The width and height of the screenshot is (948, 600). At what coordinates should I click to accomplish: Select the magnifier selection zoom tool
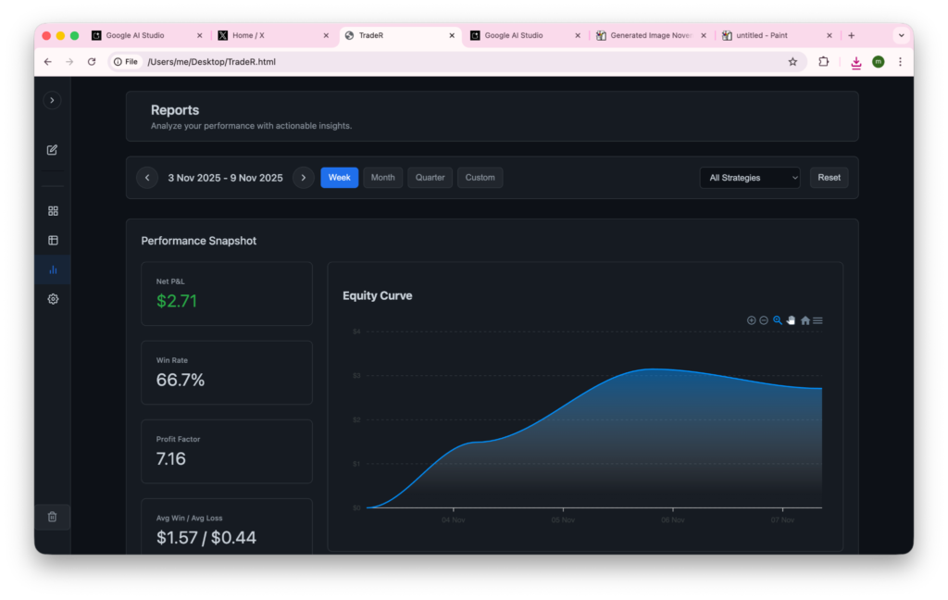coord(778,320)
